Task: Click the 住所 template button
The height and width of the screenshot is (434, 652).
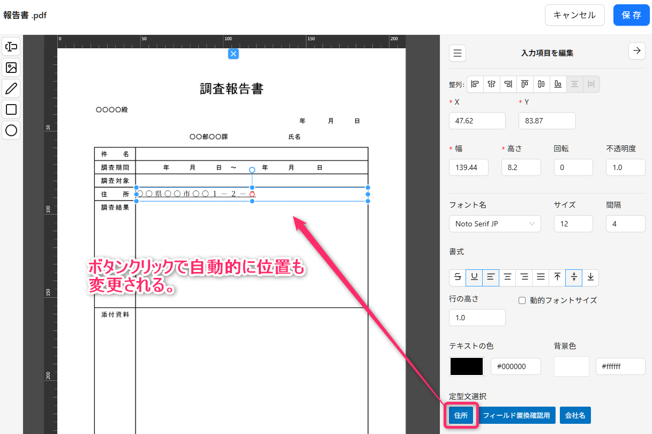Action: pyautogui.click(x=461, y=415)
